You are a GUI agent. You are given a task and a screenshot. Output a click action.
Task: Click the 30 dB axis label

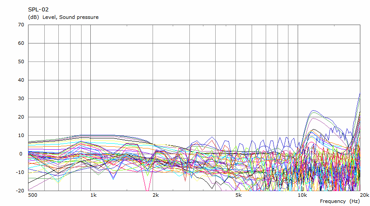point(21,98)
